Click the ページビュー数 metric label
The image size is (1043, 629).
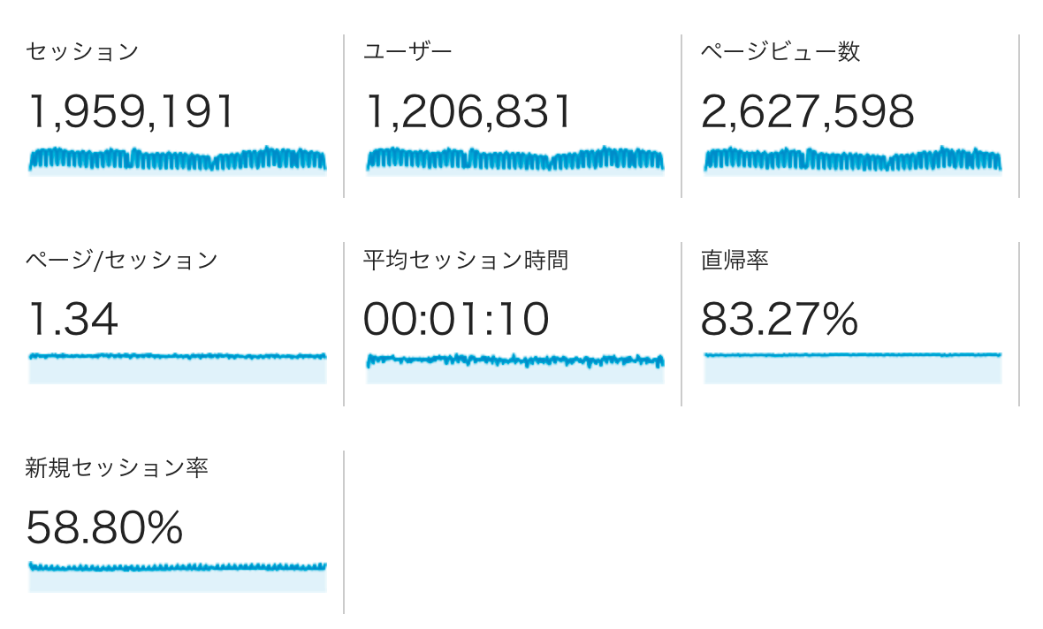(x=780, y=51)
